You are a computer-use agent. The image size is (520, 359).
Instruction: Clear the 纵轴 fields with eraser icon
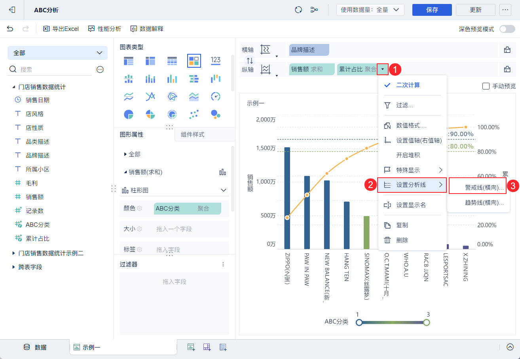(x=507, y=69)
